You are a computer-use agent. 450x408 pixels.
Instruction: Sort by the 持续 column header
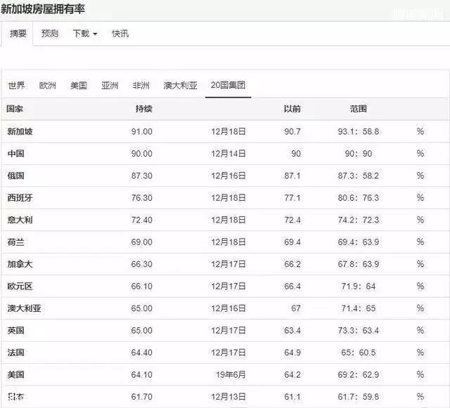(x=143, y=109)
